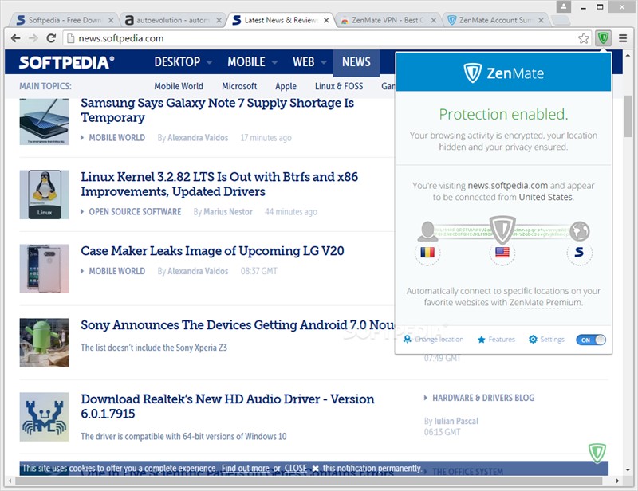Close the autoevolution tab
638x491 pixels.
pos(219,20)
